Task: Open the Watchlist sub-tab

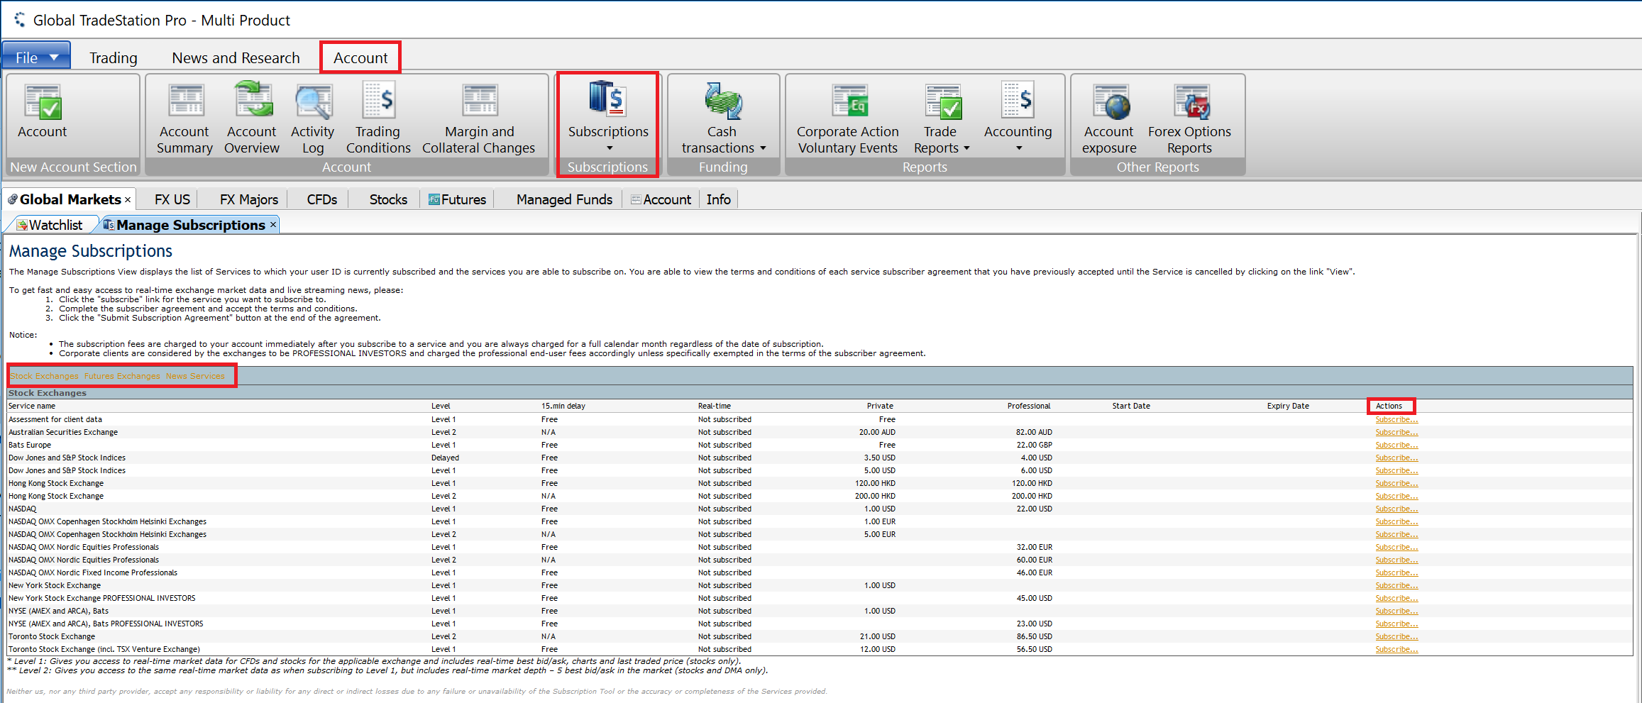Action: point(50,225)
